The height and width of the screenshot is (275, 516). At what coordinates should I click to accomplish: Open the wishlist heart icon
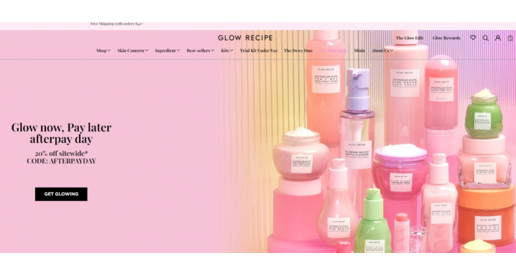pos(473,38)
